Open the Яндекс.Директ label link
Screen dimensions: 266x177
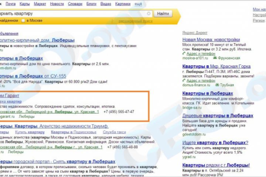[195, 33]
